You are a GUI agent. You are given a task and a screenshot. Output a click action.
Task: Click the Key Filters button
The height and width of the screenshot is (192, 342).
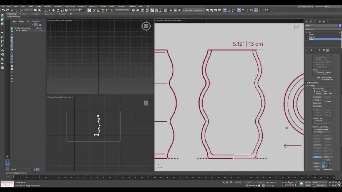click(321, 185)
